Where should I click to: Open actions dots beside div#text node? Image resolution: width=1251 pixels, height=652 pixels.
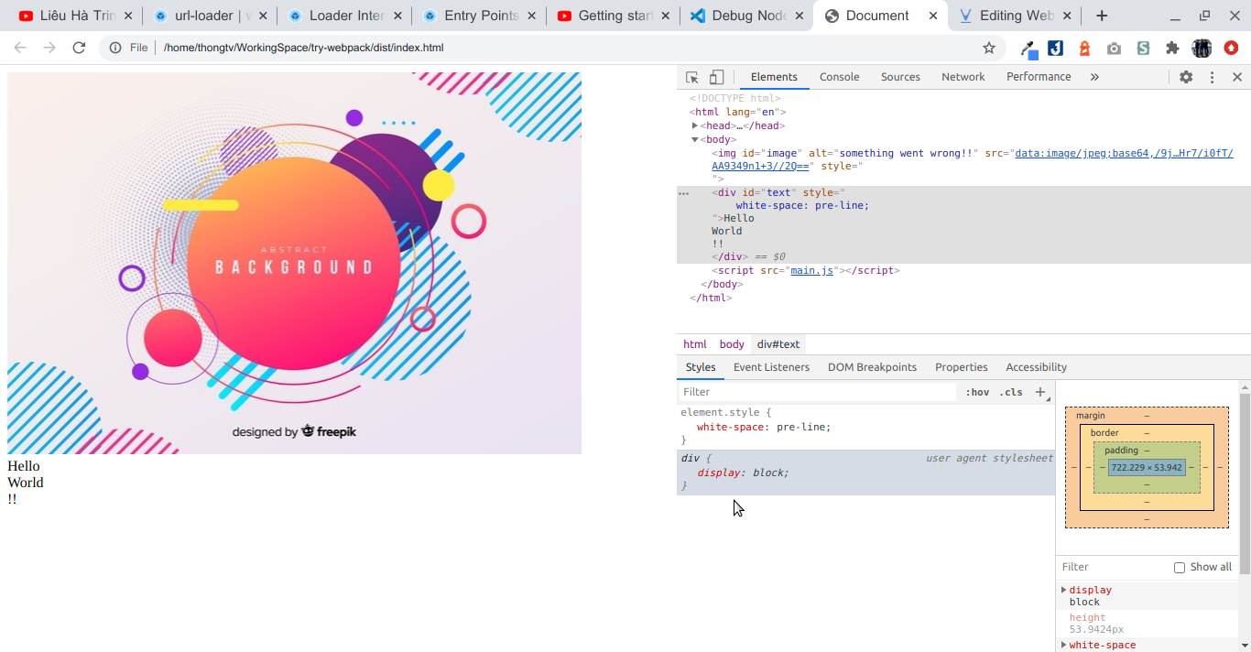pos(683,193)
